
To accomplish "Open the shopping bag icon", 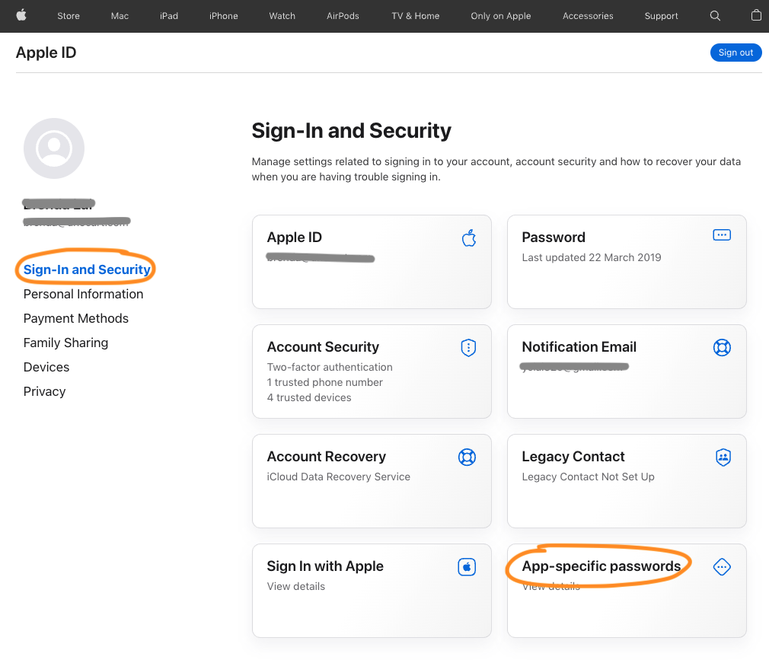I will point(756,16).
